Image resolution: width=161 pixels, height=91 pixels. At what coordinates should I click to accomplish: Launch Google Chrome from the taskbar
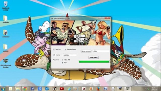tap(25, 89)
